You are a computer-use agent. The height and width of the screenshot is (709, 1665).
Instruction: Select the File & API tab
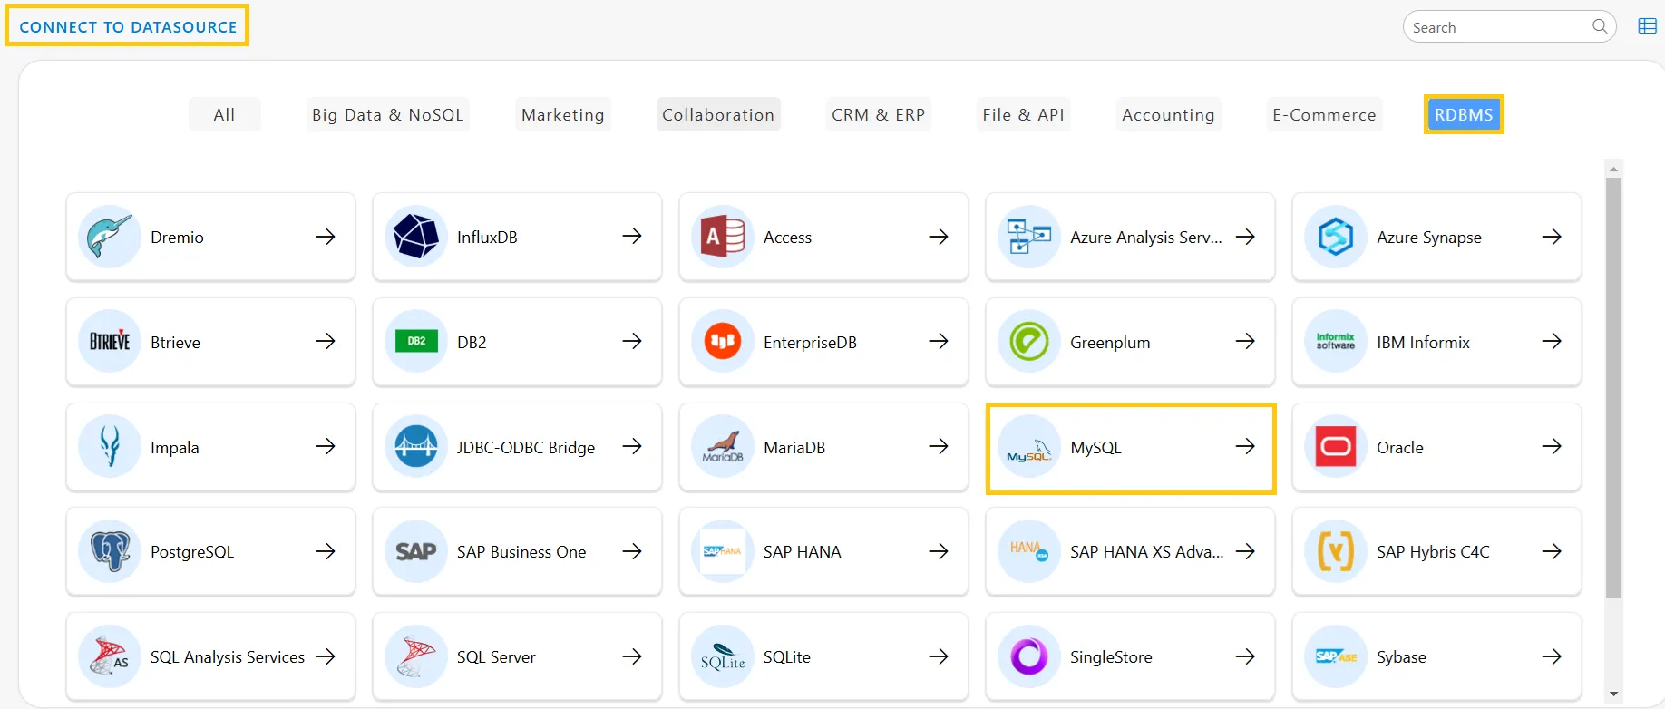1023,114
